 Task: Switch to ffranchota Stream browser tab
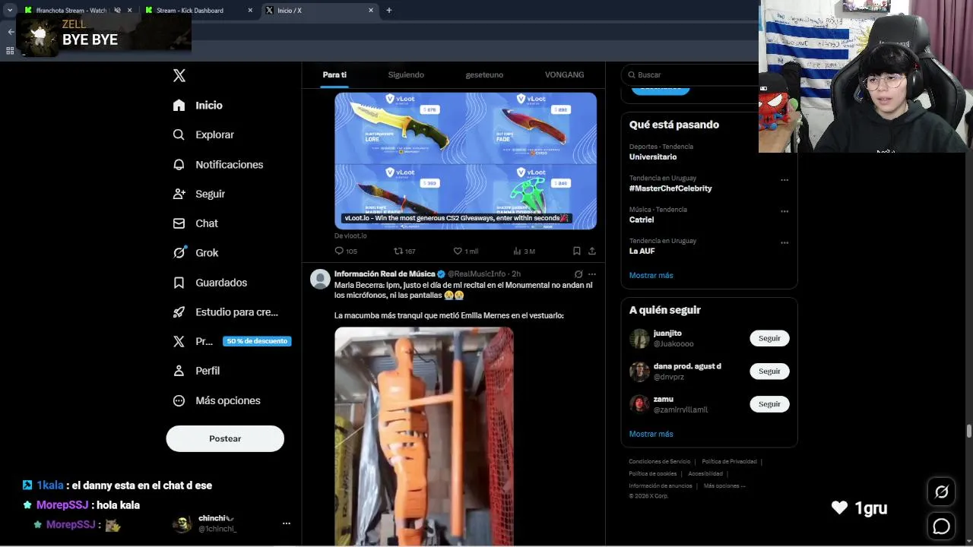coord(72,11)
